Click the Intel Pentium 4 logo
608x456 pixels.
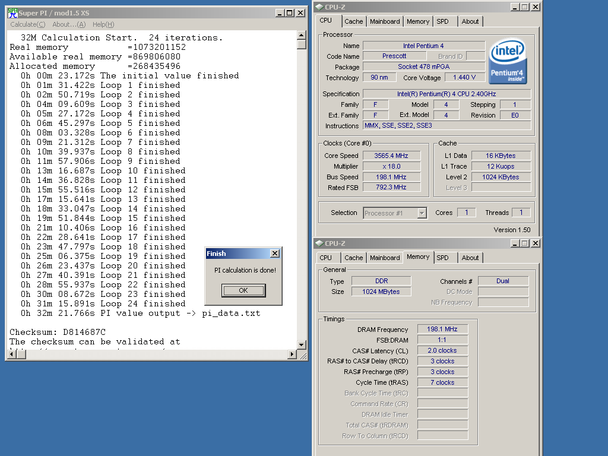(x=508, y=61)
